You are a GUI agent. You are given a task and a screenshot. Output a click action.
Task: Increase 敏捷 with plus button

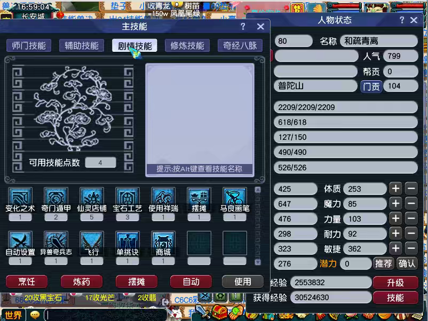(396, 248)
